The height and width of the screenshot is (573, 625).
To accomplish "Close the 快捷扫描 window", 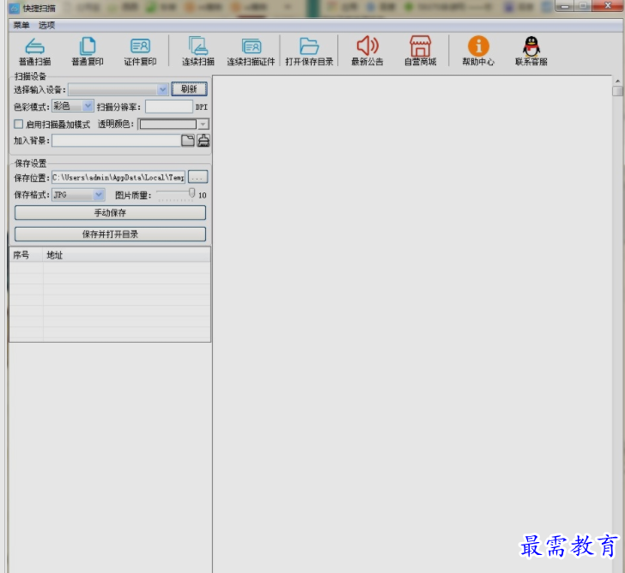I will [x=608, y=5].
